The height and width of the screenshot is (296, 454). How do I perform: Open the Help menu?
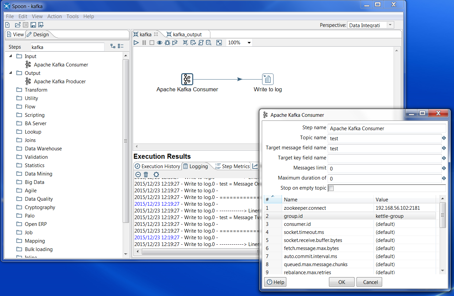89,16
